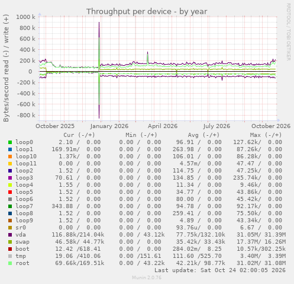The height and width of the screenshot is (284, 294).
Task: Click the loop5 red color swatch
Action: 10,192
